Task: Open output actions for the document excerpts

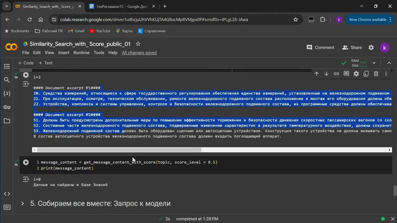Action: pyautogui.click(x=26, y=84)
